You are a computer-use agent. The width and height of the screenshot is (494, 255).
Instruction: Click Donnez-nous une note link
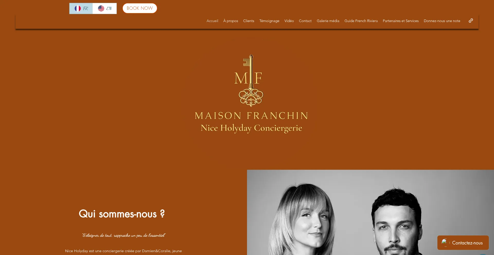442,21
